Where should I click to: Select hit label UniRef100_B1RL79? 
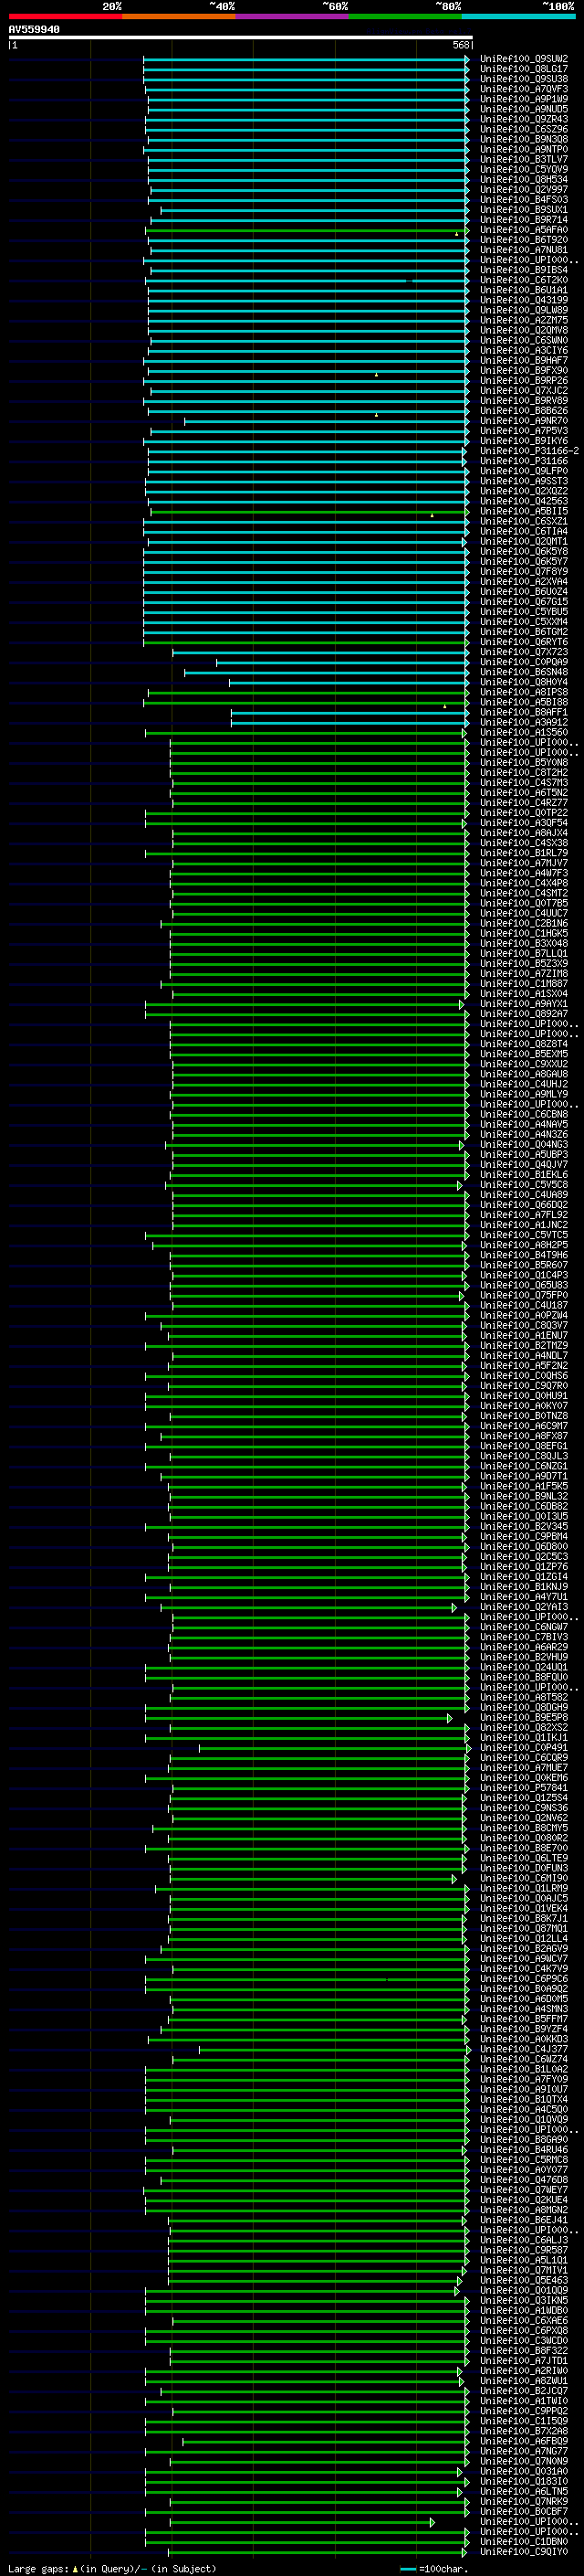point(523,853)
